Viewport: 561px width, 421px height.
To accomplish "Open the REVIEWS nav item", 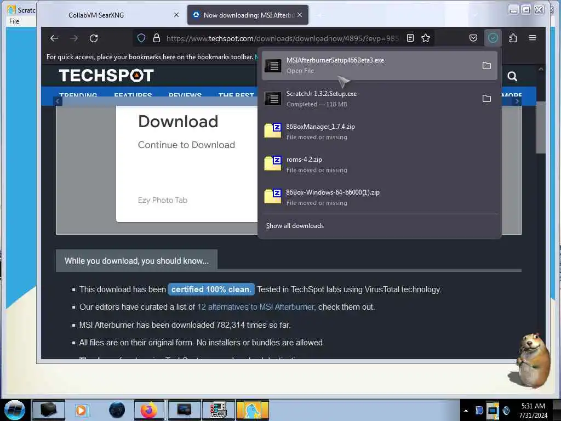I will click(185, 95).
